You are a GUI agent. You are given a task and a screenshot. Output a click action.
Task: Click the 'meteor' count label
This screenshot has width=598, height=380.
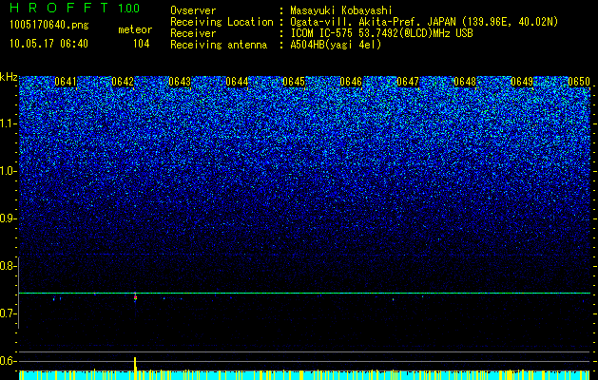[x=135, y=29]
